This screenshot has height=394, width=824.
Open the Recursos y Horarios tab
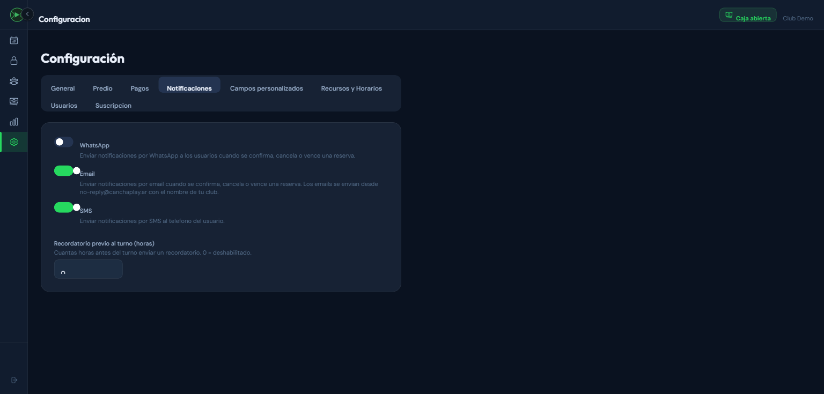click(x=351, y=88)
